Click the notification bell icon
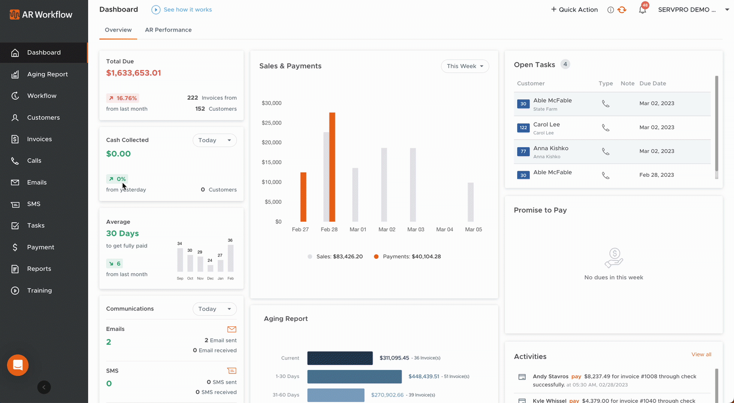Image resolution: width=734 pixels, height=403 pixels. [642, 10]
